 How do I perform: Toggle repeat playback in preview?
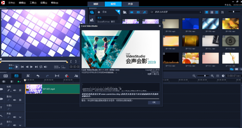(41, 67)
